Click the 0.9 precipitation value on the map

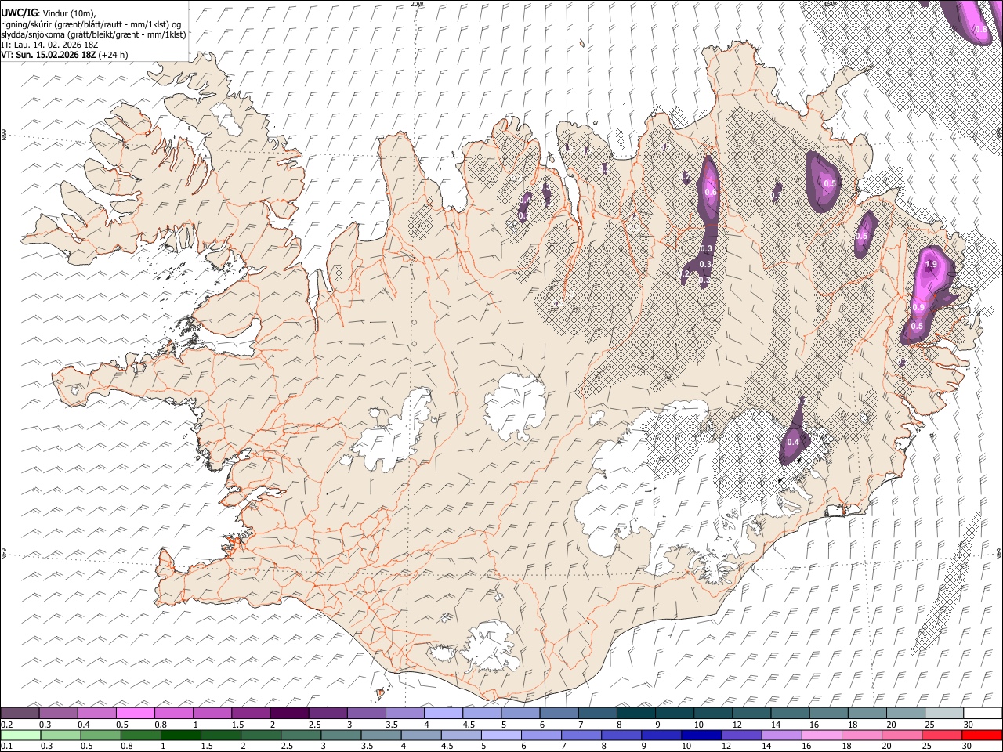pos(918,307)
